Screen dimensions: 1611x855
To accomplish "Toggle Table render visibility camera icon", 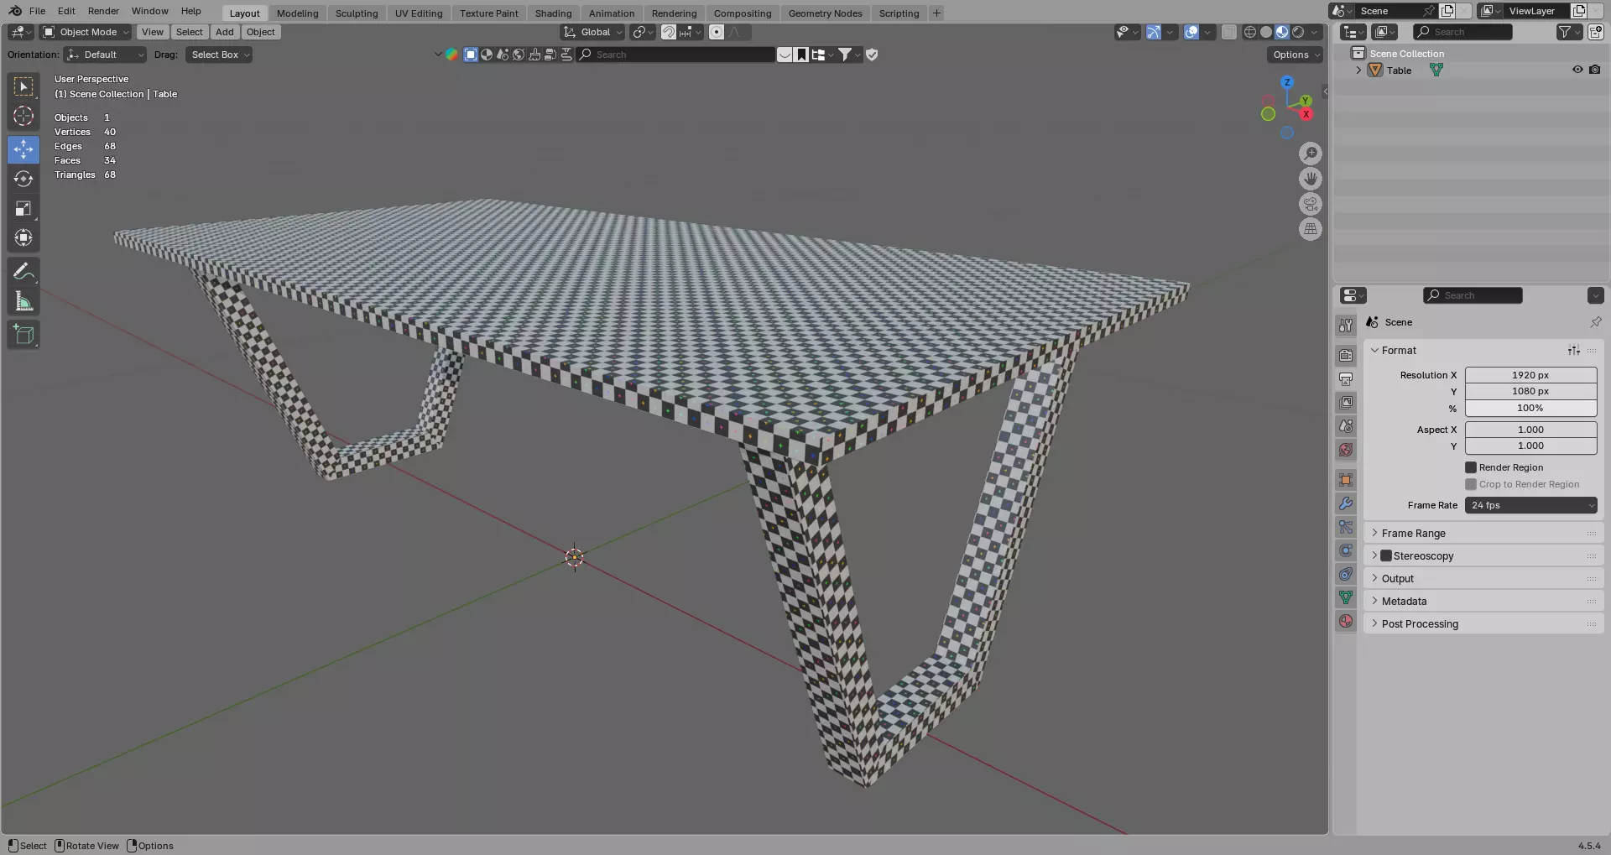I will click(x=1595, y=70).
